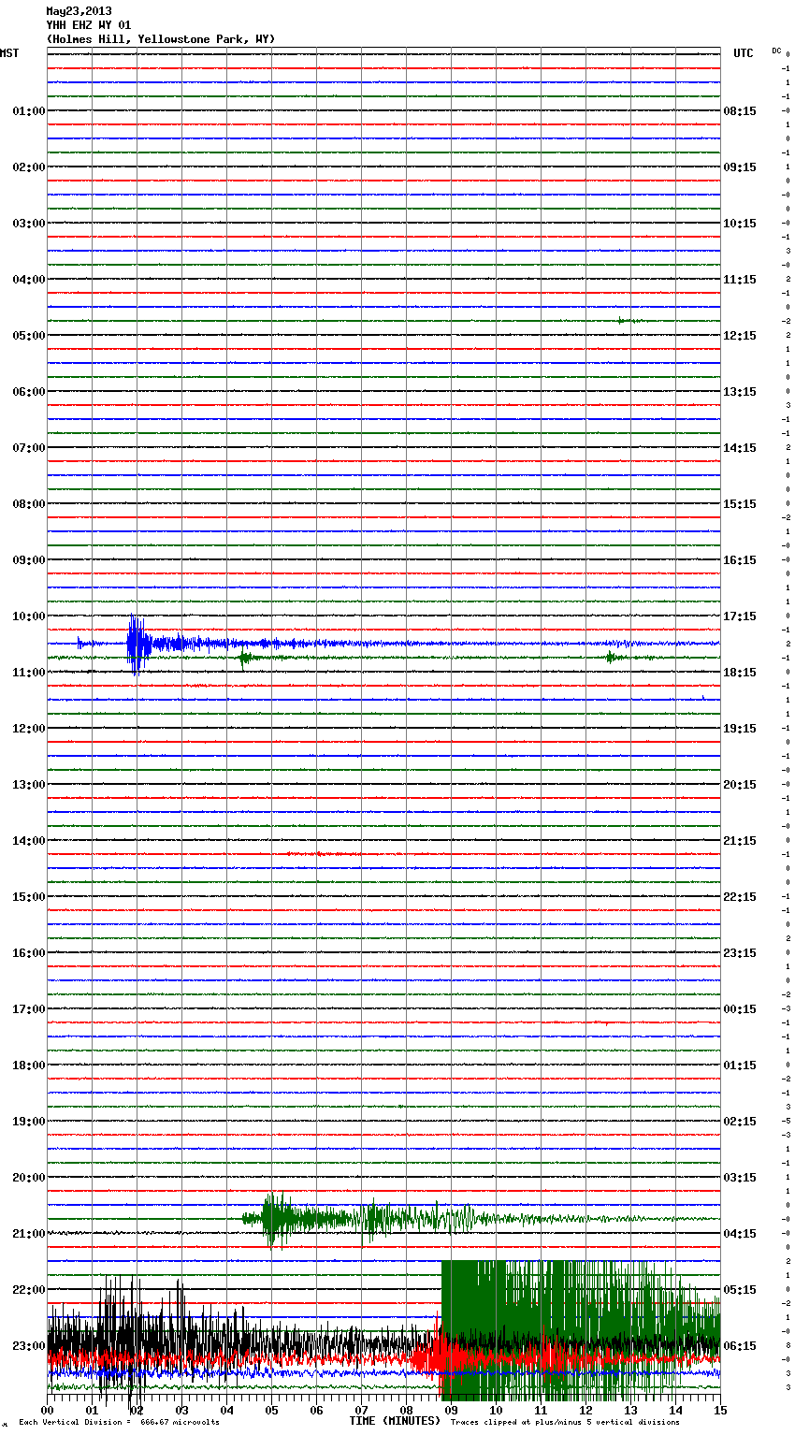Click the 04:15 UTC time label

pos(740,1234)
